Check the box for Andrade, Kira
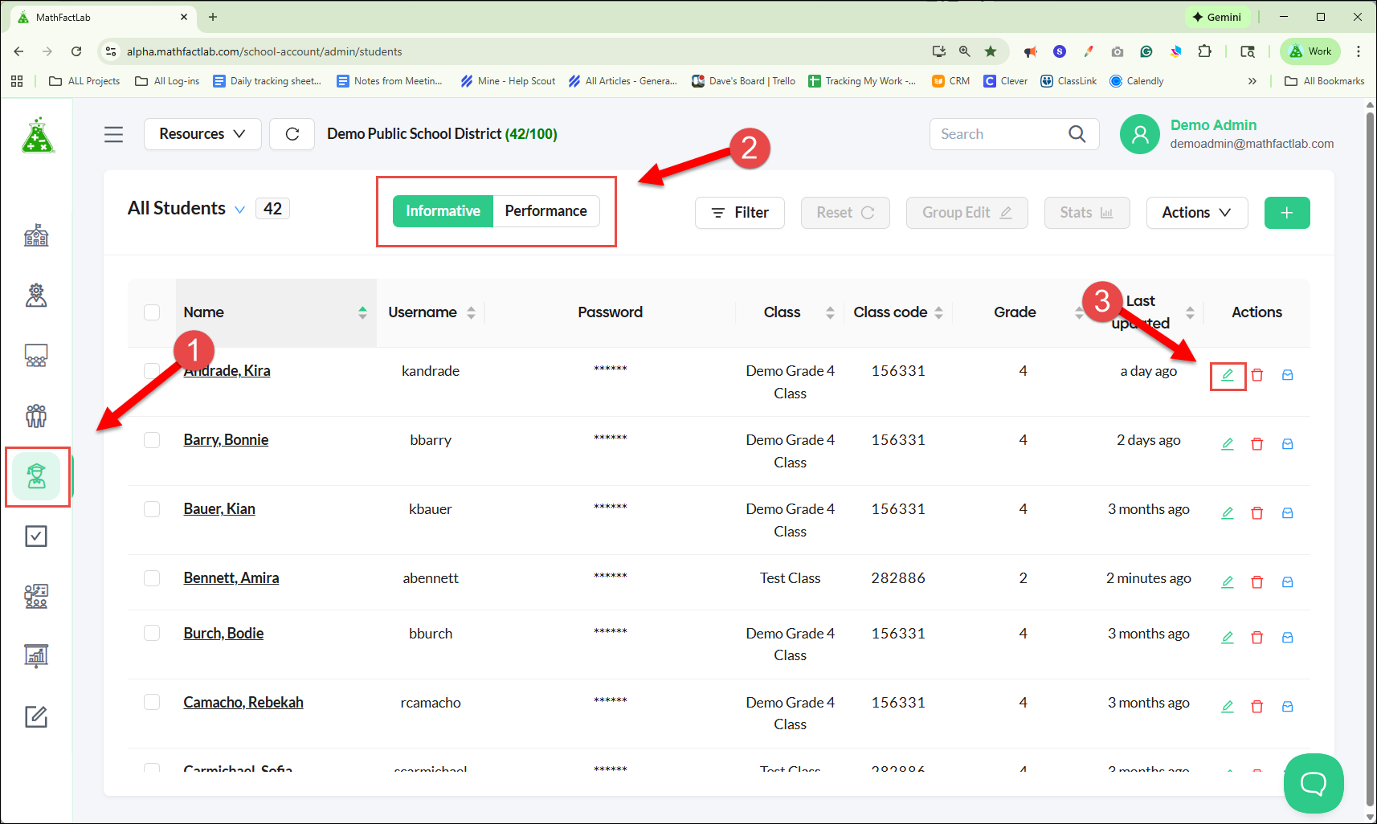 pos(152,371)
